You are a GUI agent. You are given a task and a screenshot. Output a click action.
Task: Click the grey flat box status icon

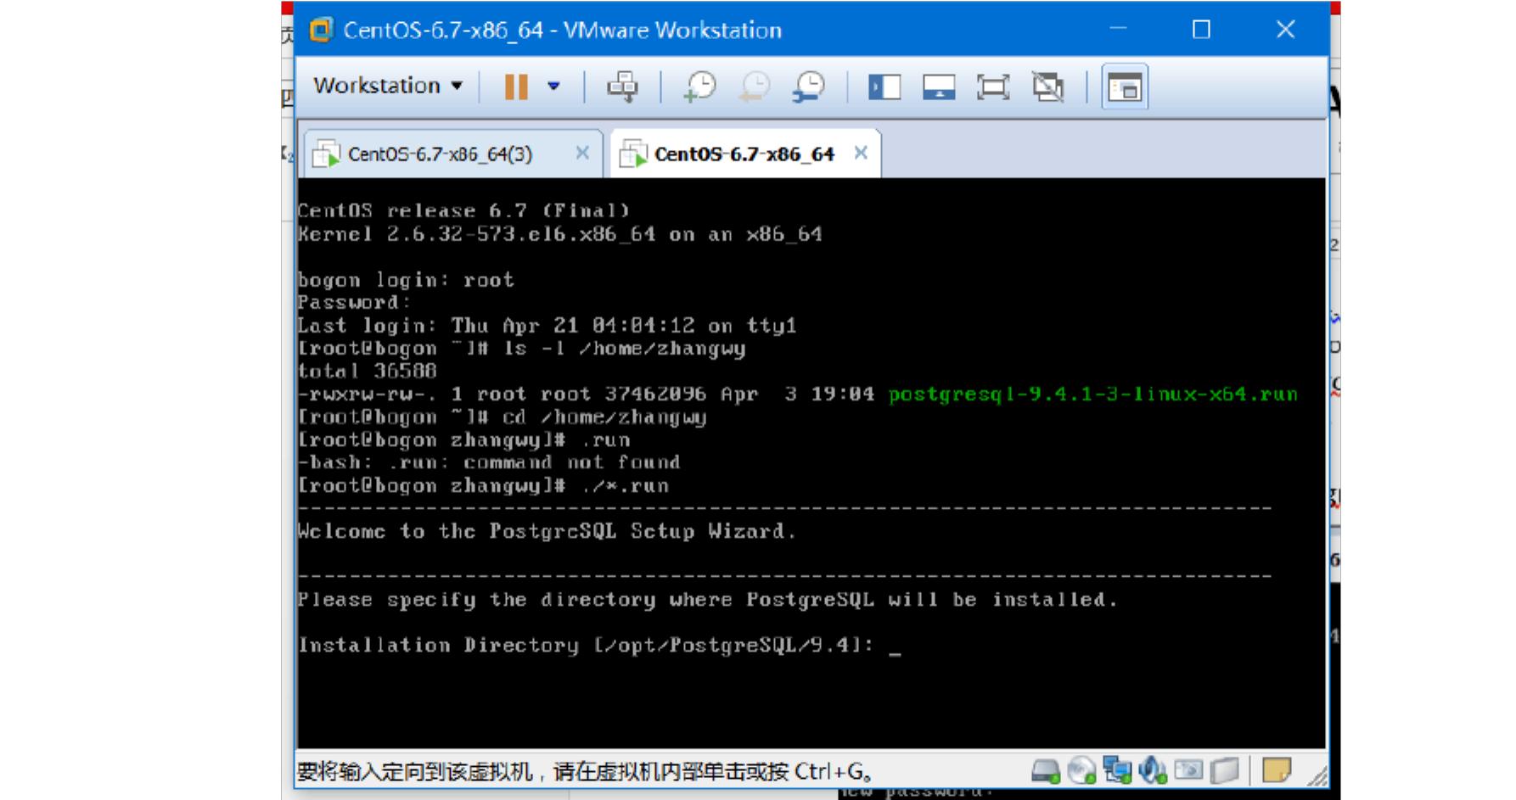1224,770
